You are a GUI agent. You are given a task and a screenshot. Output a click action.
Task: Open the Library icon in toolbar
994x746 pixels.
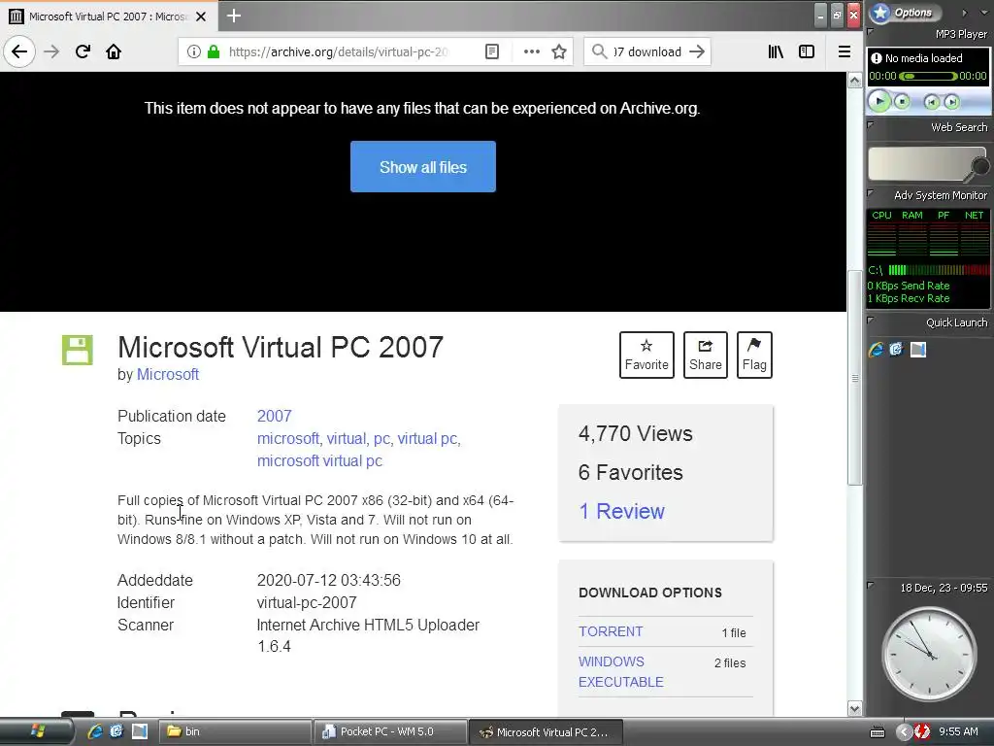coord(776,51)
